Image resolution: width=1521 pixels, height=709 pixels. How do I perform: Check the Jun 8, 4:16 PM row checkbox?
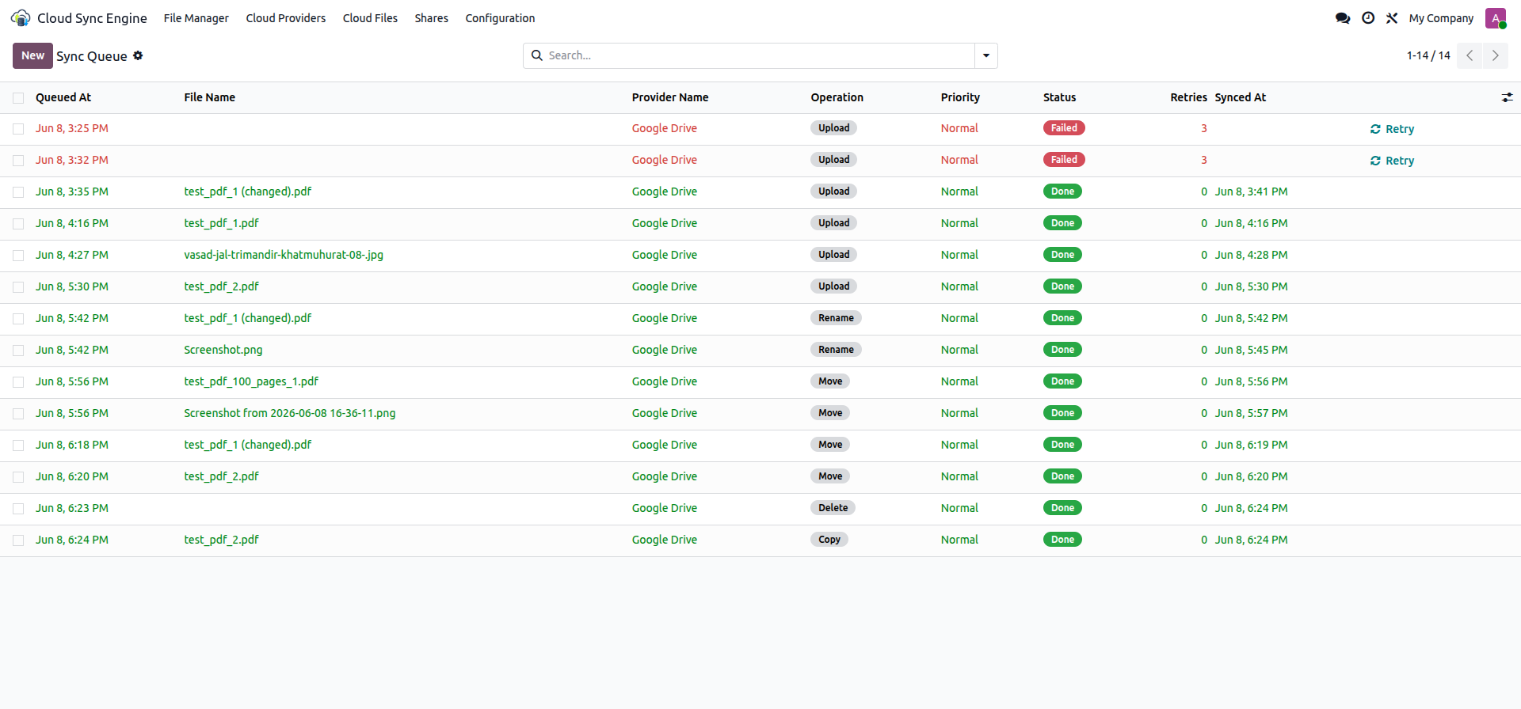point(18,224)
